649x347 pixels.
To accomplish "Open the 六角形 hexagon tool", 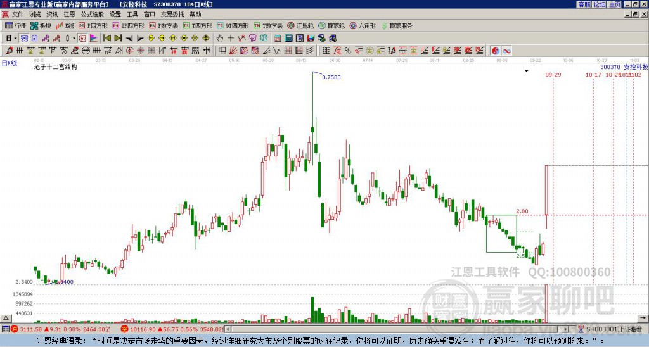I will click(x=363, y=25).
